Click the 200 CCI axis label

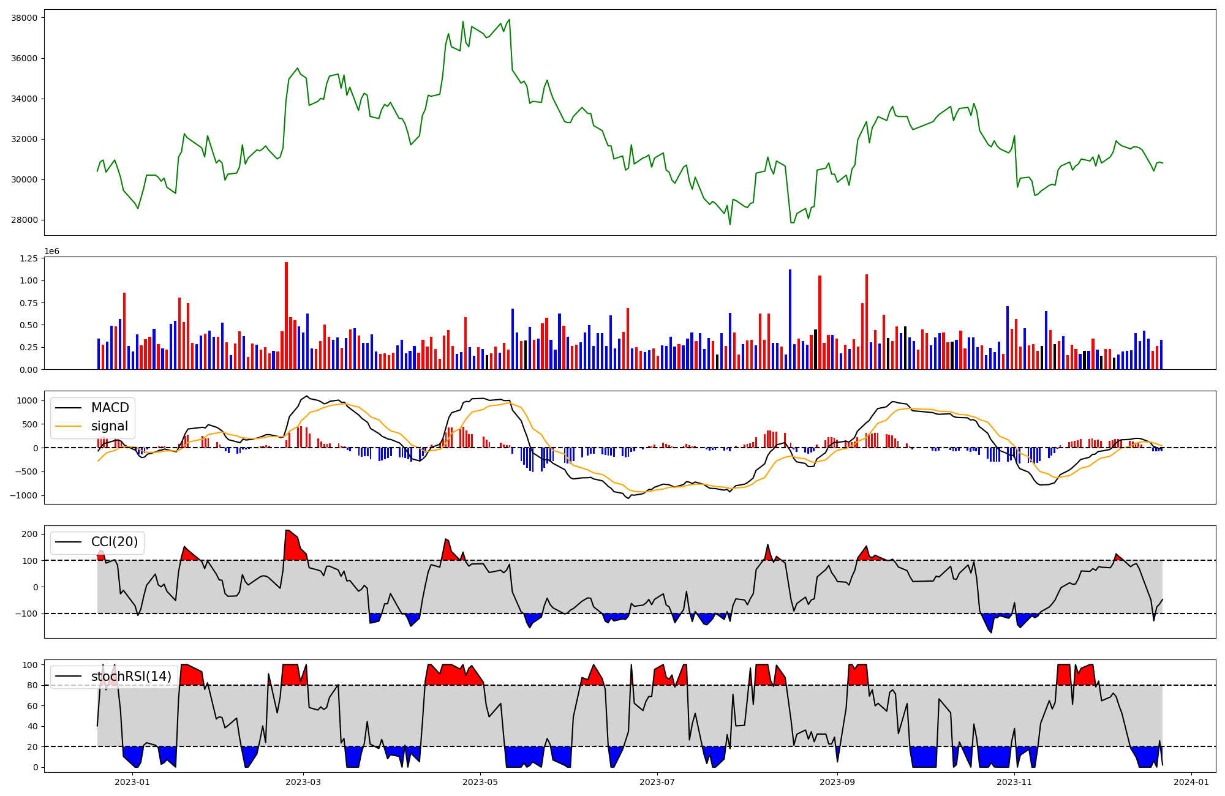point(30,534)
